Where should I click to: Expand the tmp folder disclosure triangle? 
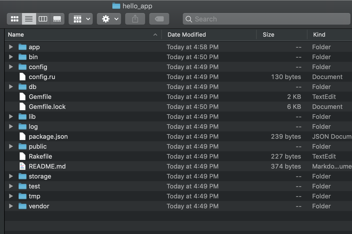pyautogui.click(x=11, y=196)
